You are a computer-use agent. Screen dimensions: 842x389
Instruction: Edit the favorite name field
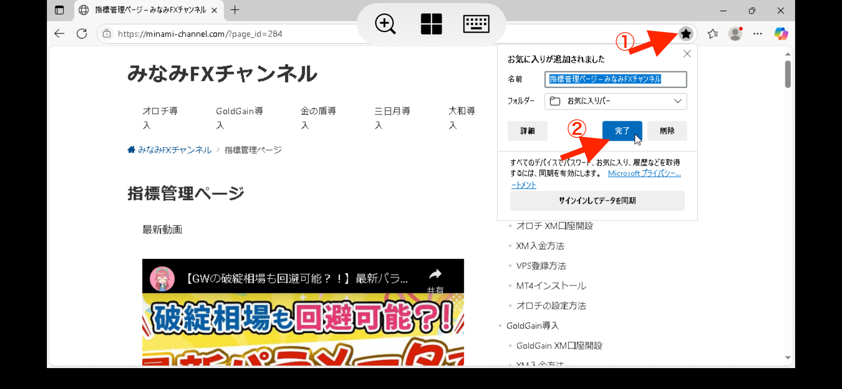click(x=616, y=79)
